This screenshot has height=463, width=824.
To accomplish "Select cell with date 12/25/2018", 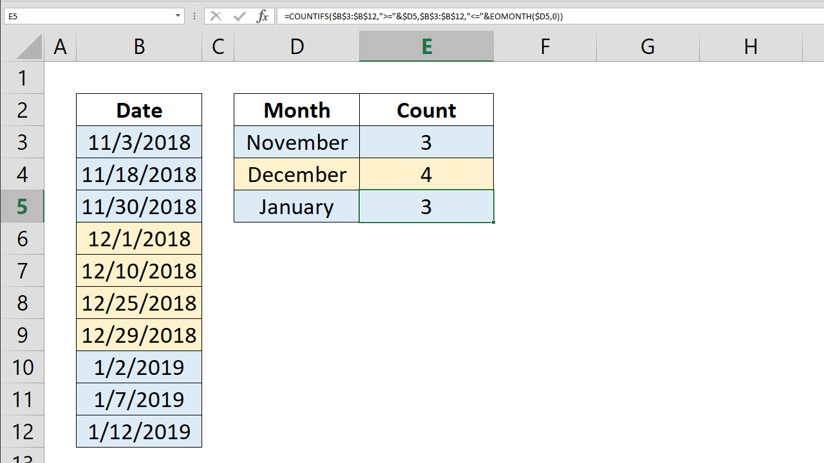I will click(139, 303).
